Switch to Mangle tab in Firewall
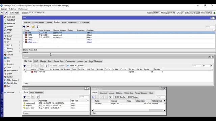 (43, 62)
